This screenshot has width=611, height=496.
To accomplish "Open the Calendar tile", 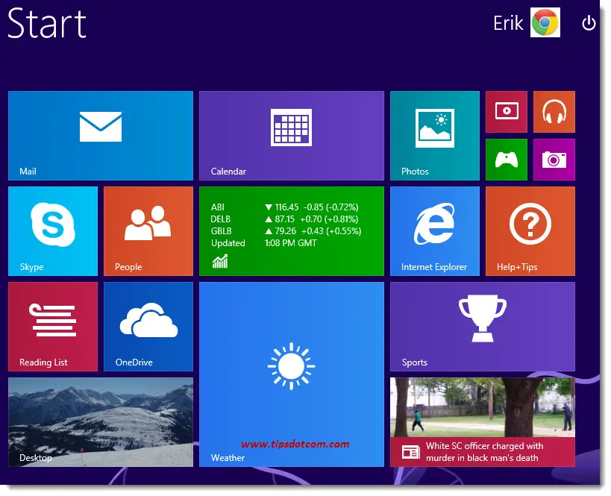I will pyautogui.click(x=292, y=136).
